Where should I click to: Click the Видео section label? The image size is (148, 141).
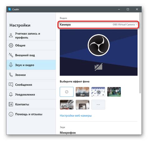pyautogui.click(x=63, y=18)
